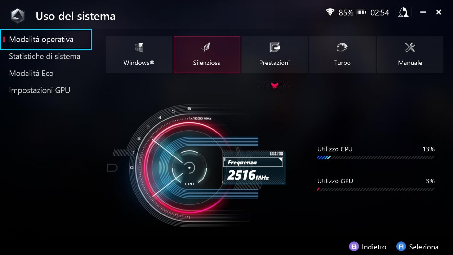Click the battery indicator icon
The height and width of the screenshot is (255, 453).
coord(361,13)
